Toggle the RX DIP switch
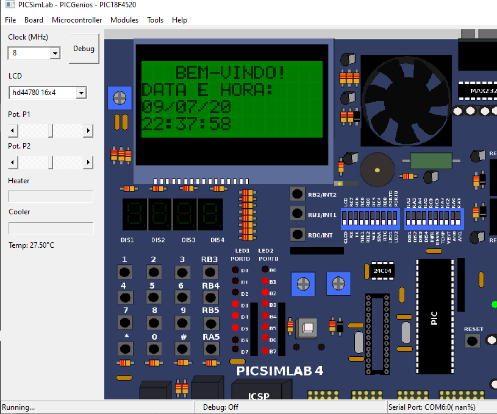Screen dimensions: 497x414 tap(350, 219)
